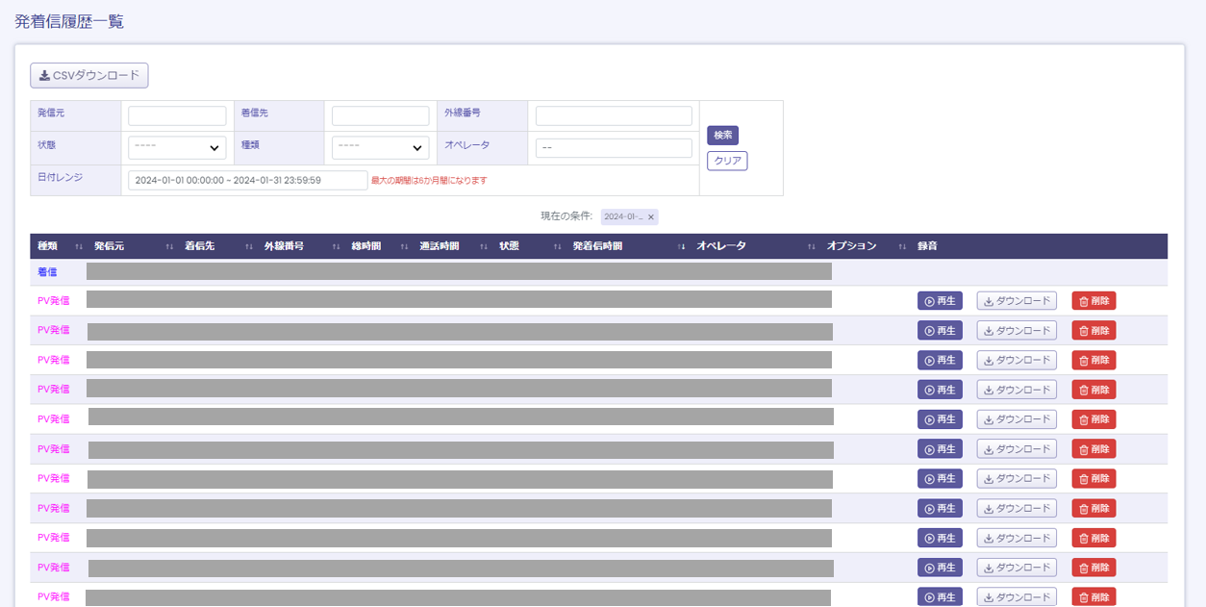Focus the 着信先 text field
1206x607 pixels.
tap(380, 115)
